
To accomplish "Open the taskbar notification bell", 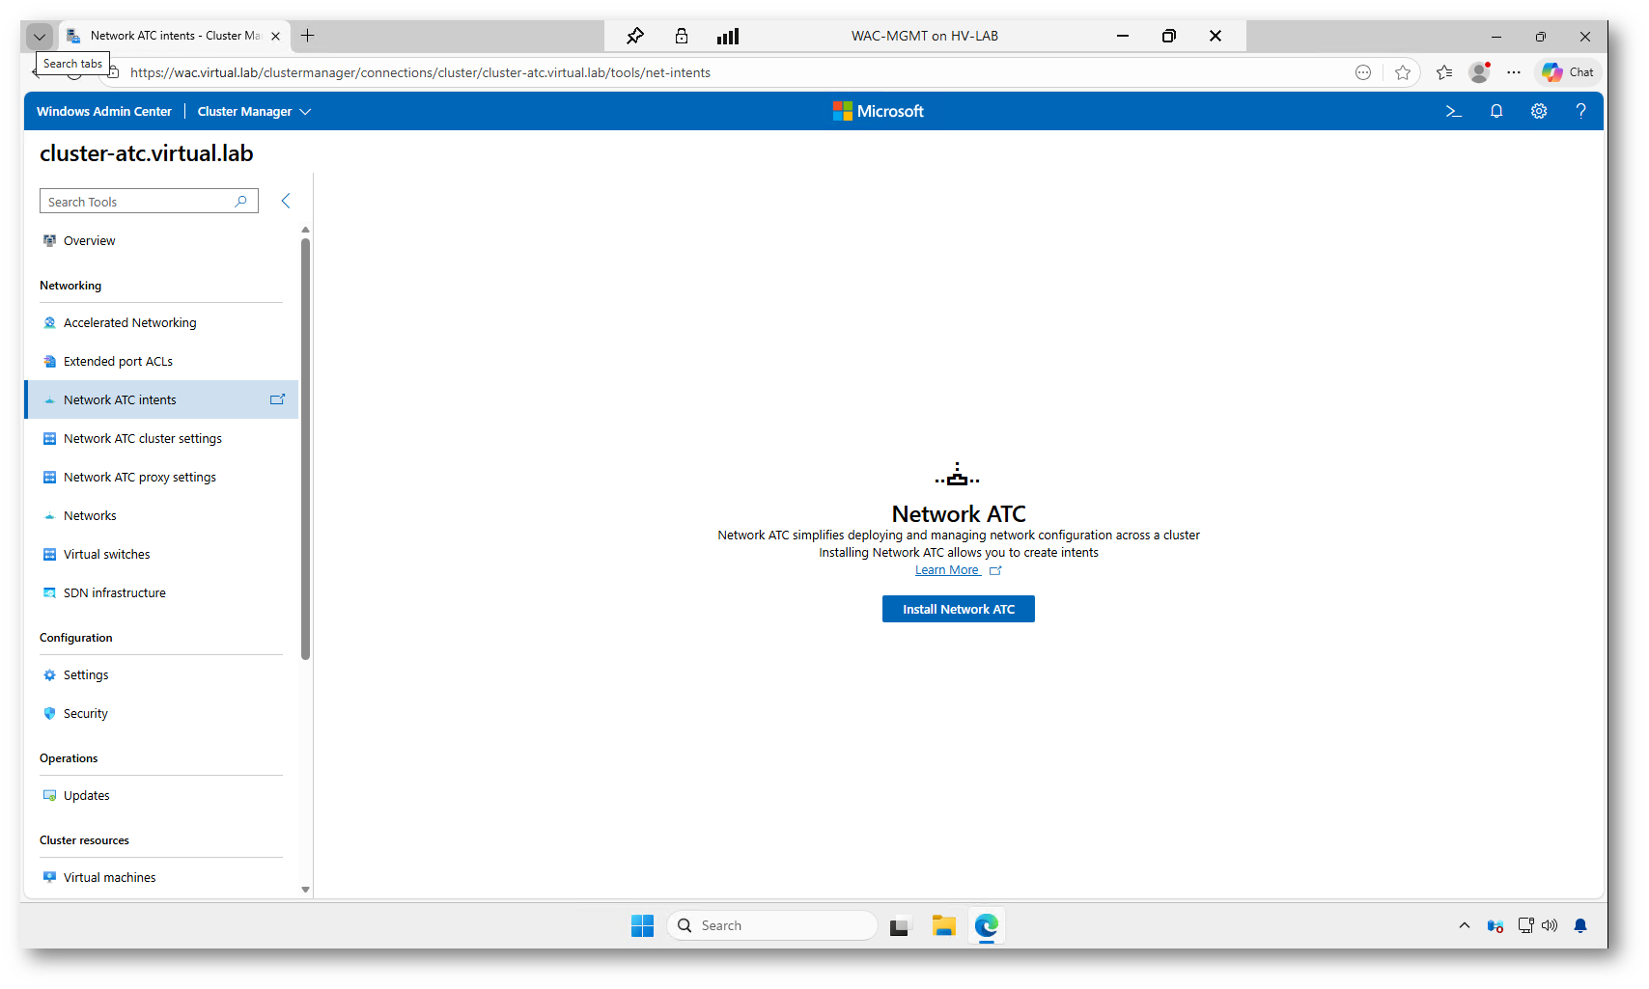I will point(1580,926).
